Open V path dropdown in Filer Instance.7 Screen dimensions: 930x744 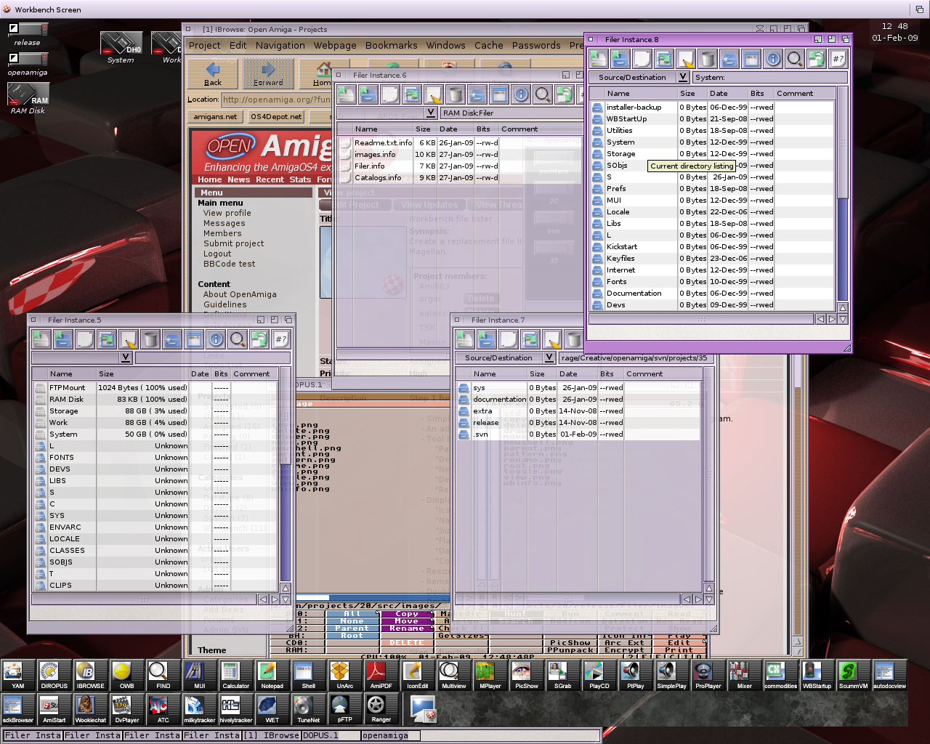pos(549,357)
